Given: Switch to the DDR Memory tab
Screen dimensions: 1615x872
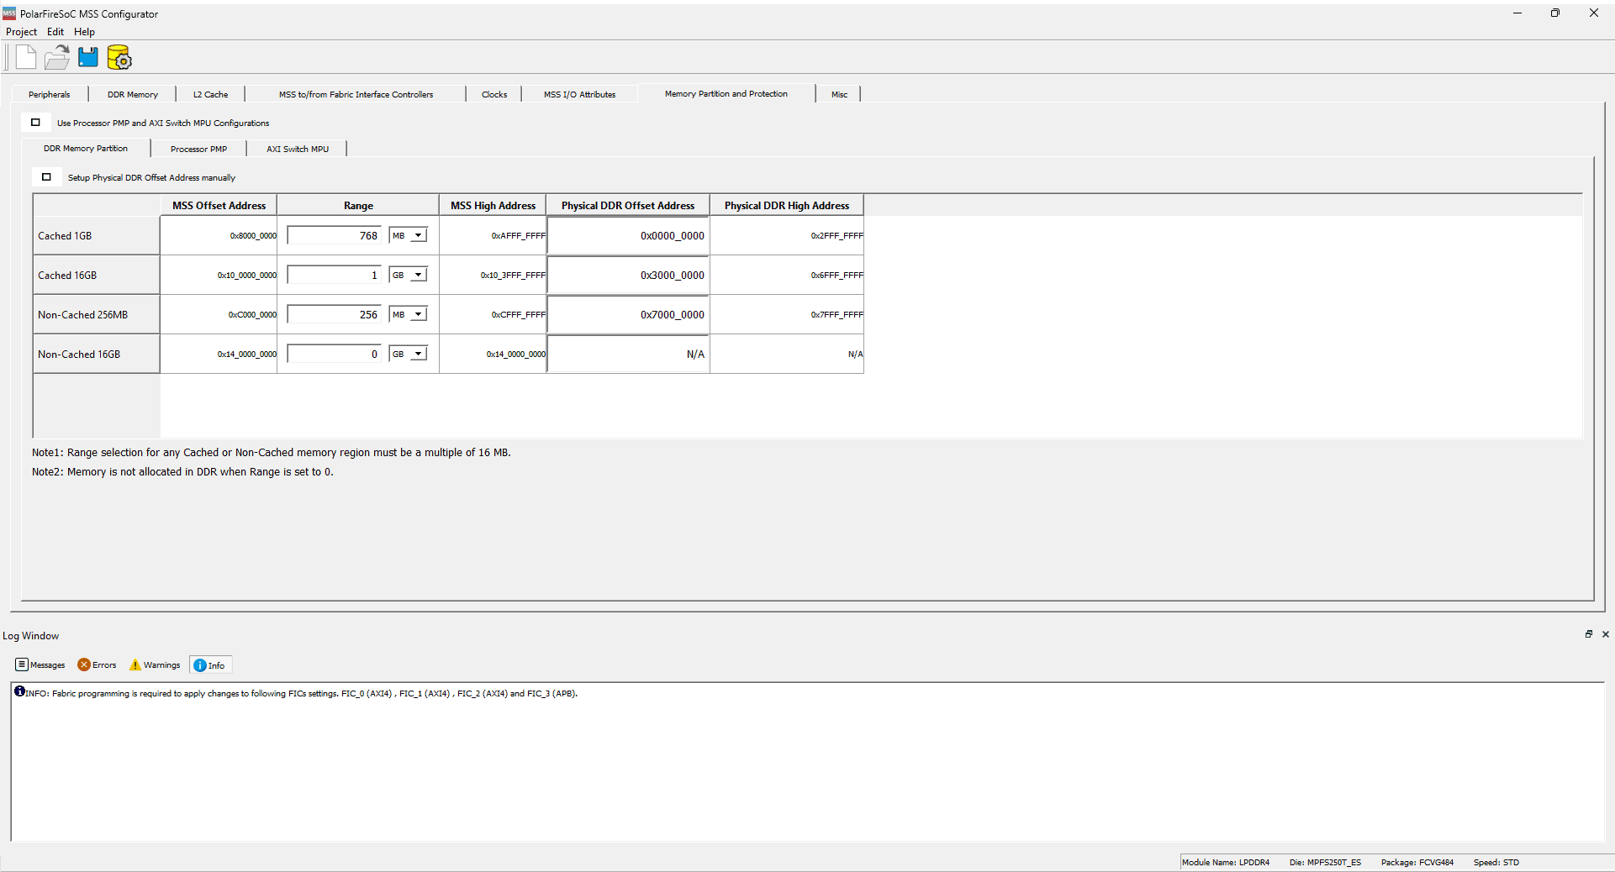Looking at the screenshot, I should coord(132,95).
